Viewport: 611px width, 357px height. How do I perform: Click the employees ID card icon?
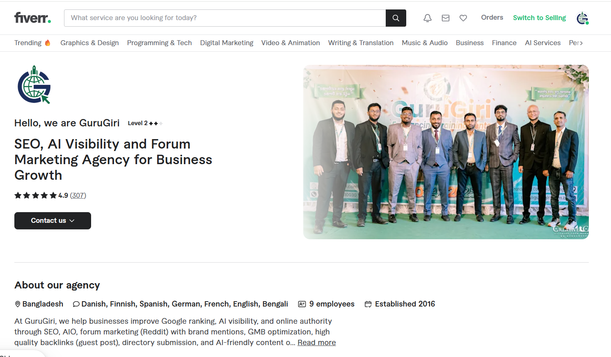pyautogui.click(x=302, y=304)
